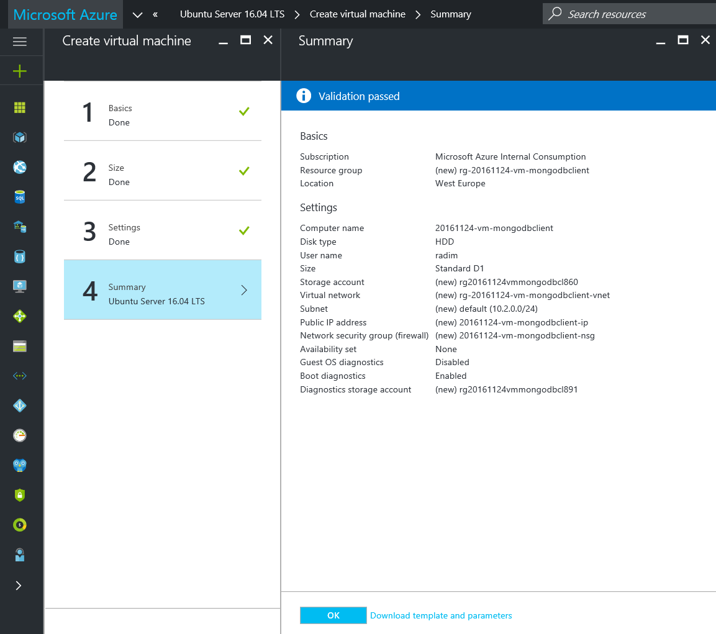Open step 1 Basics
Screen dimensions: 716x634
pos(163,112)
